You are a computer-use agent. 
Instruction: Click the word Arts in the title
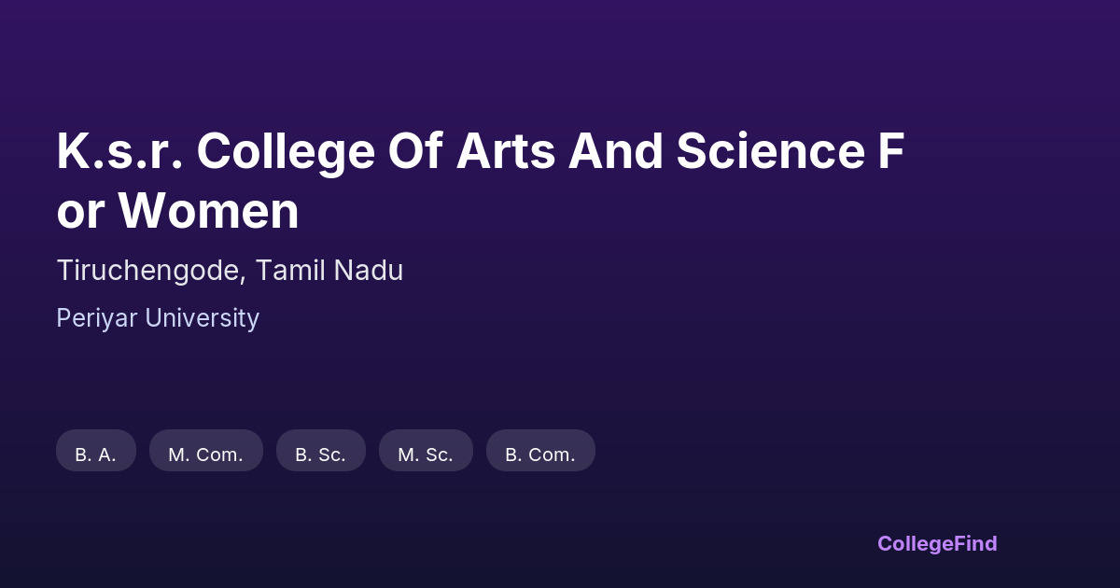[505, 151]
